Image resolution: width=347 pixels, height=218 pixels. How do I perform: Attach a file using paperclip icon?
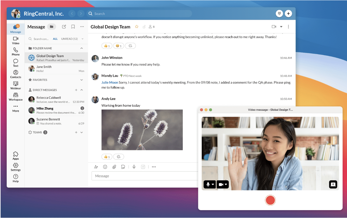(114, 167)
